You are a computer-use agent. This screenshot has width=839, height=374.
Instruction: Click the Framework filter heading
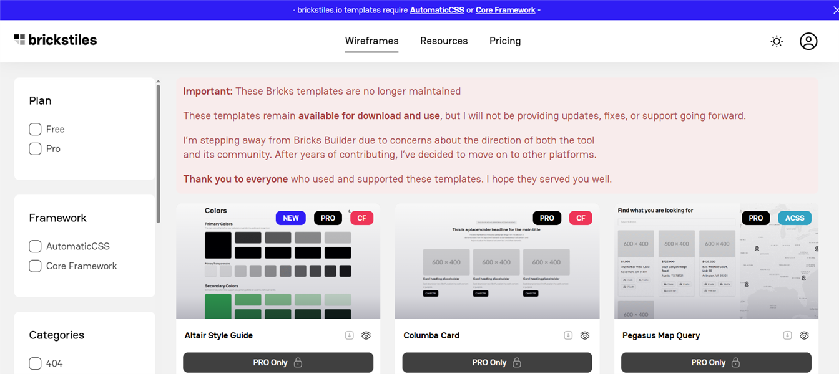click(x=57, y=218)
